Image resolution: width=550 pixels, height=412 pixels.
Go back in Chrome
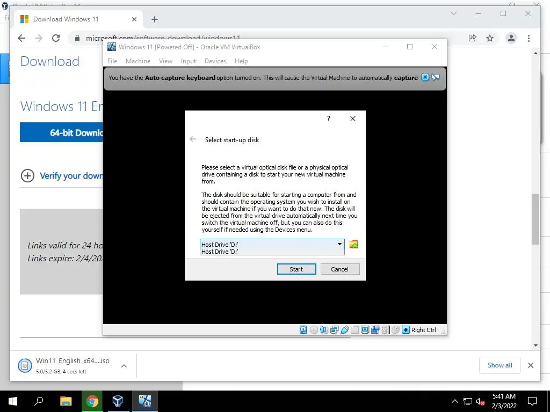point(21,38)
